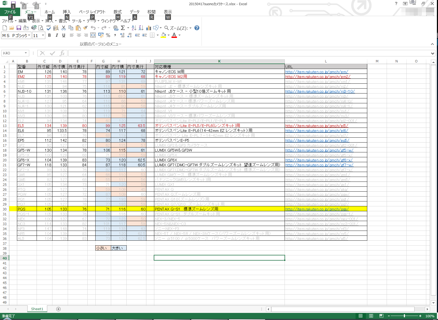438x320 pixels.
Task: Collapse the ribbon with the chevron
Action: pos(432,44)
